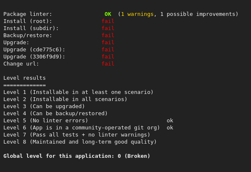Click the bold "Global level" summary line

pos(77,156)
